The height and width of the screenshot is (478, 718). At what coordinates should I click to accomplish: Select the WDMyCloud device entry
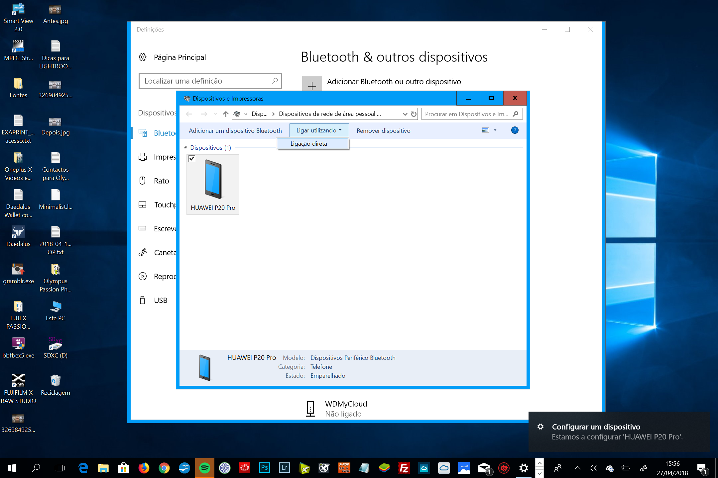(x=336, y=409)
